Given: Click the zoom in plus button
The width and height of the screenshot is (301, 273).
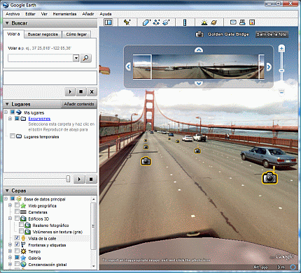Looking at the screenshot, I should coord(281,49).
